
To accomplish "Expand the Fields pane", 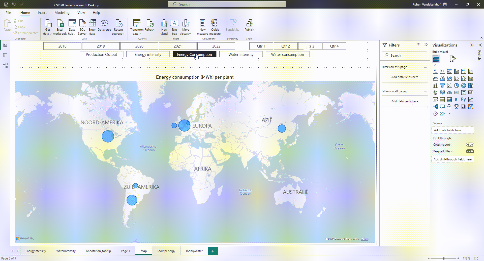I will (480, 45).
